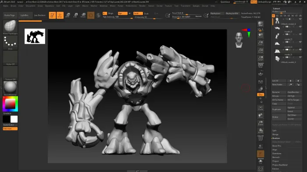Open the Alpha menu
This screenshot has height=172, width=307.
tap(6, 6)
